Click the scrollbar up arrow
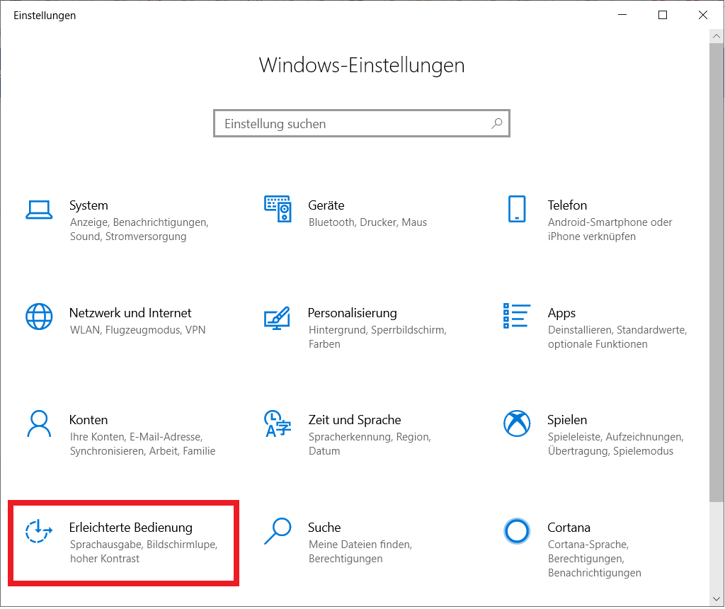 717,36
